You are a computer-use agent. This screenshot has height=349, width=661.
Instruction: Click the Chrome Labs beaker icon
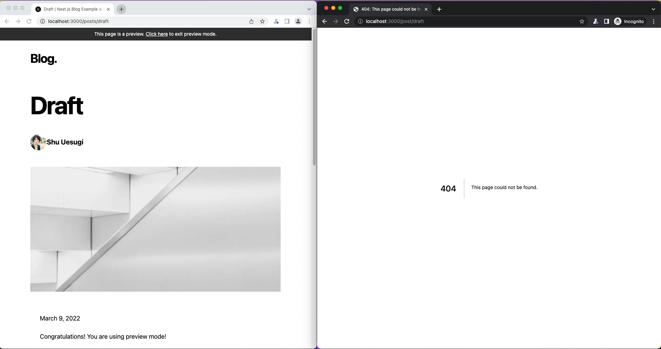pyautogui.click(x=276, y=21)
